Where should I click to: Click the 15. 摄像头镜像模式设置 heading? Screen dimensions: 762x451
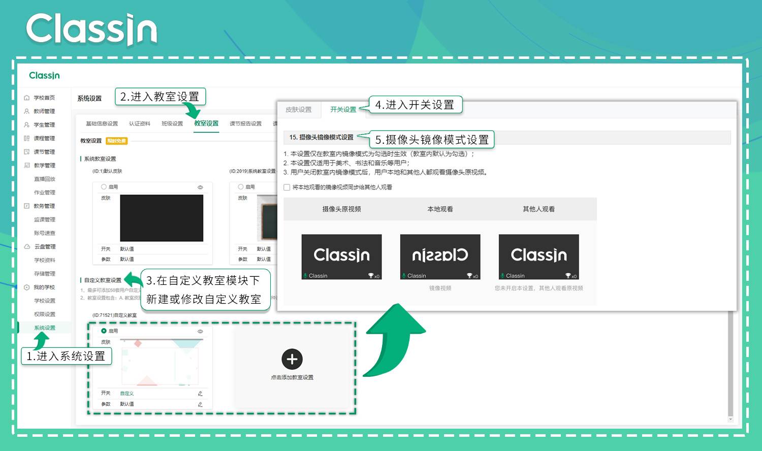321,137
